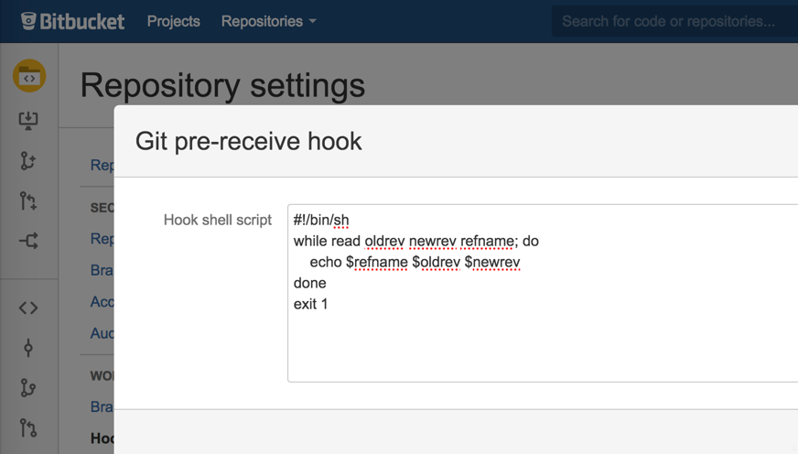Viewport: 798px width, 454px height.
Task: Place cursor on the "exit 1" line
Action: (x=311, y=304)
